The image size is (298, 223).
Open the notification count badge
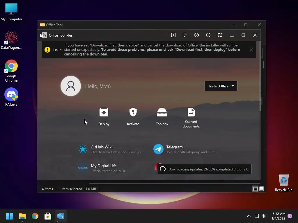point(290,216)
